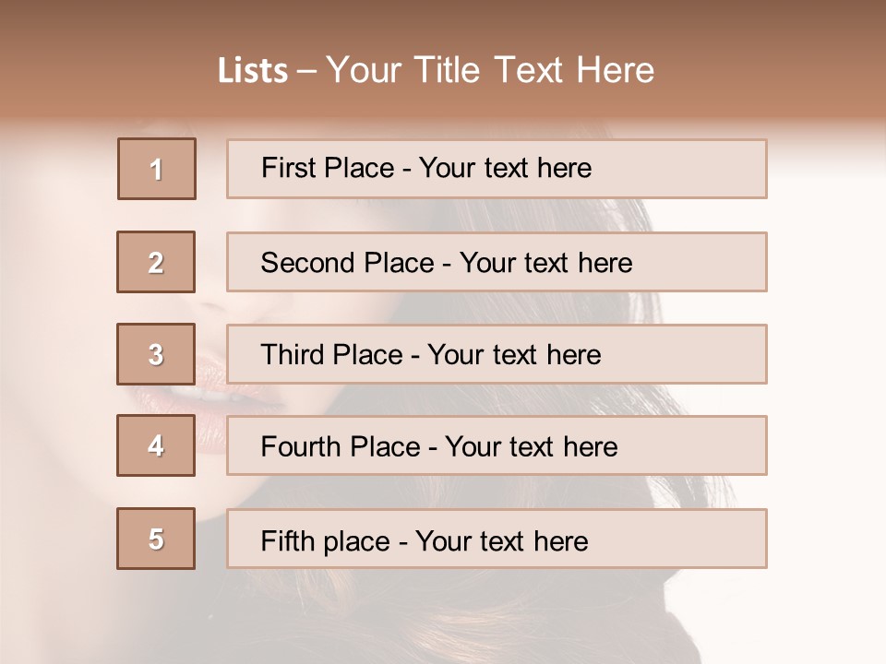Select "Your text here" in Fifth place row
Image resolution: width=886 pixels, height=664 pixels.
coord(501,540)
